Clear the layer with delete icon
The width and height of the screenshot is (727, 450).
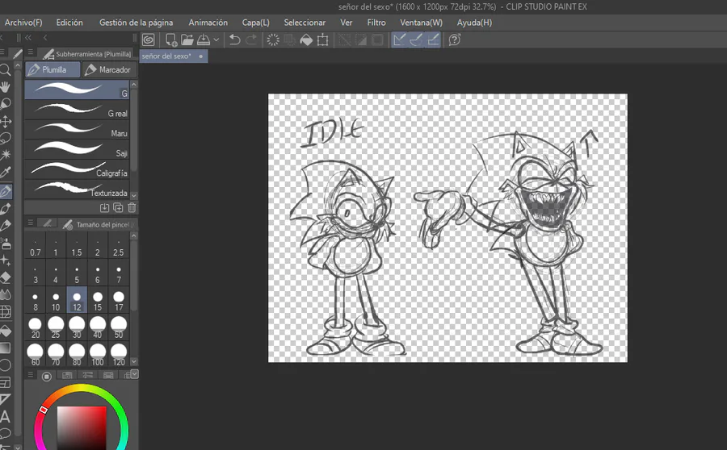273,40
